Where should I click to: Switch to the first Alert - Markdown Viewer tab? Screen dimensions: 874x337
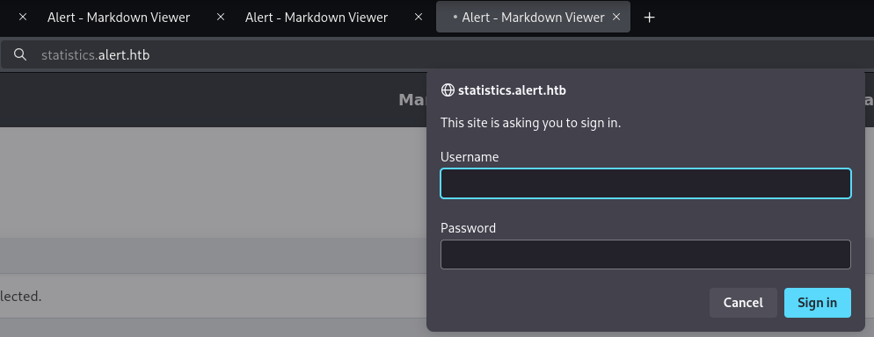118,18
